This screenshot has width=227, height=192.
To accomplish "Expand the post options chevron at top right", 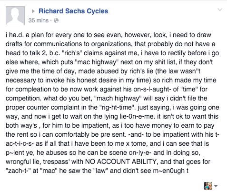I will (220, 10).
